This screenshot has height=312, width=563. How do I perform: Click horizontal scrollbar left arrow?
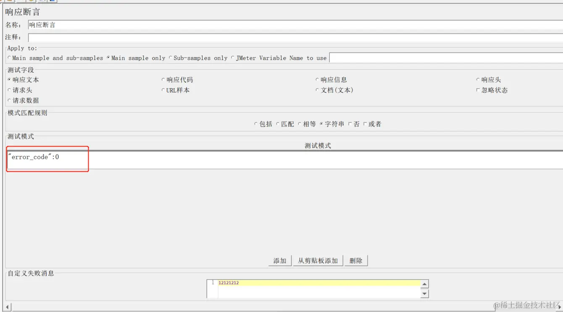[x=8, y=307]
